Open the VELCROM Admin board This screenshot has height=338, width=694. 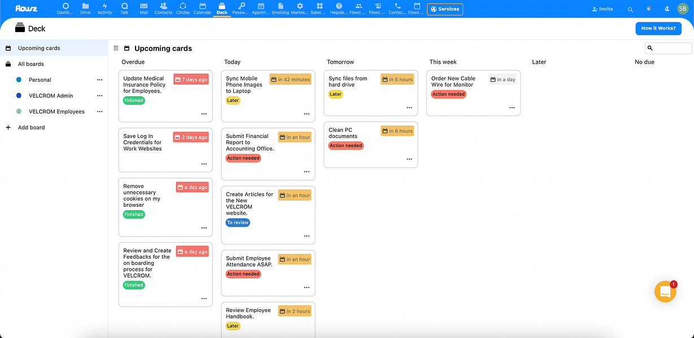[51, 96]
